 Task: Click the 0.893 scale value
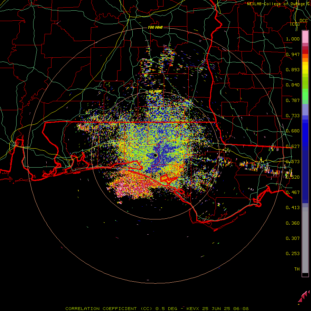click(293, 69)
